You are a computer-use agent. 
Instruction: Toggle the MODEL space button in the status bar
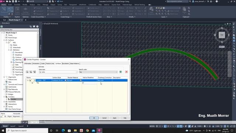(152, 126)
